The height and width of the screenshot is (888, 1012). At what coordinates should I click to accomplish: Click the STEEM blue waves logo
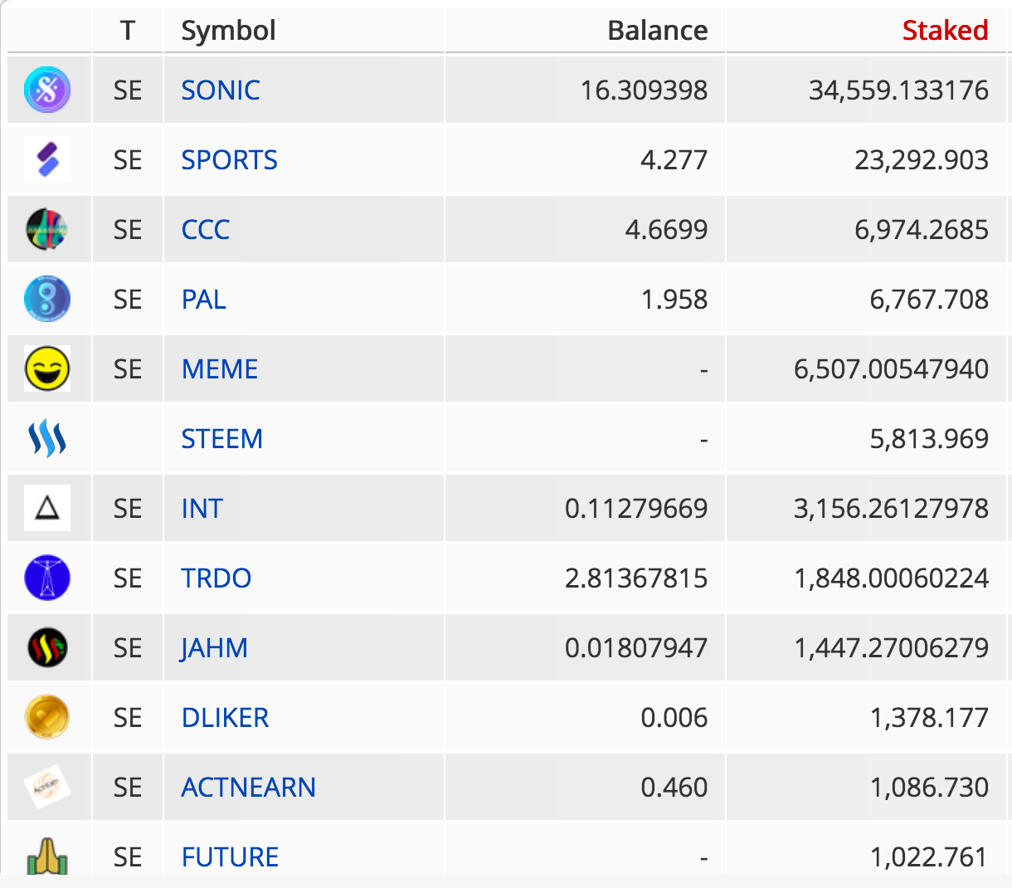(47, 438)
